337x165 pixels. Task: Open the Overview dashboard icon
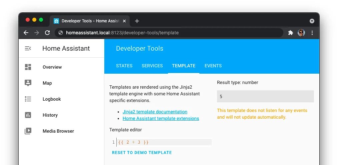28,67
